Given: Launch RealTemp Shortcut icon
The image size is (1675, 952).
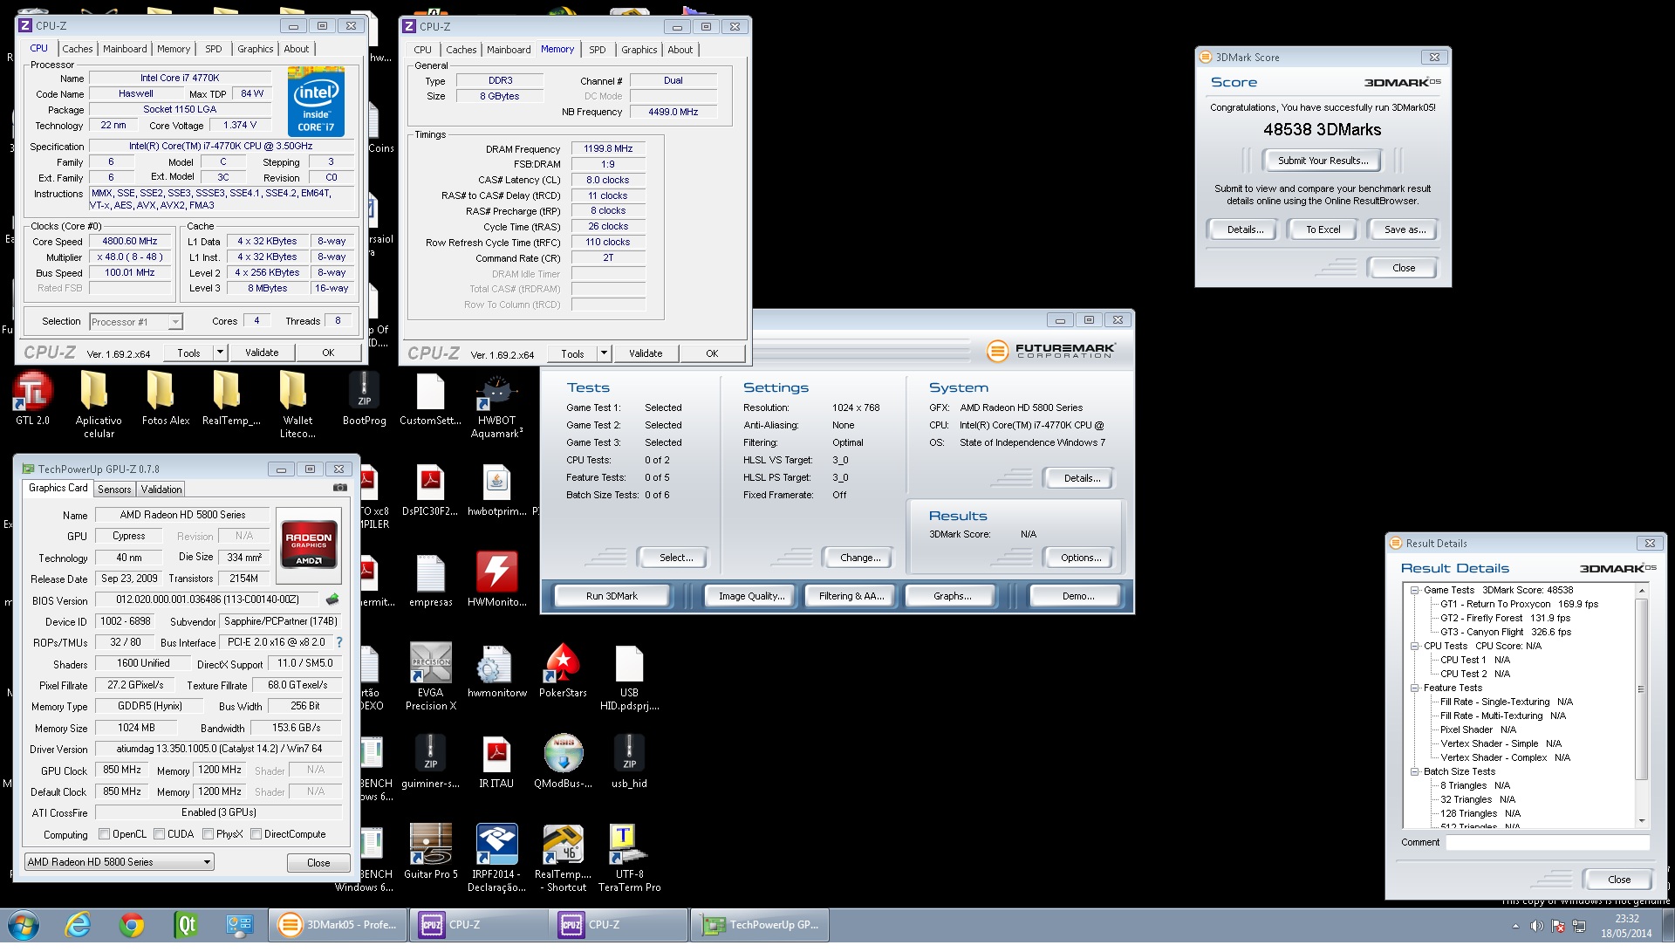Looking at the screenshot, I should coord(563,858).
